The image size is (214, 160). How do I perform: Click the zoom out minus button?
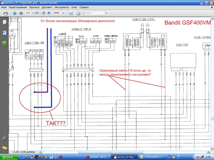pyautogui.click(x=44, y=13)
